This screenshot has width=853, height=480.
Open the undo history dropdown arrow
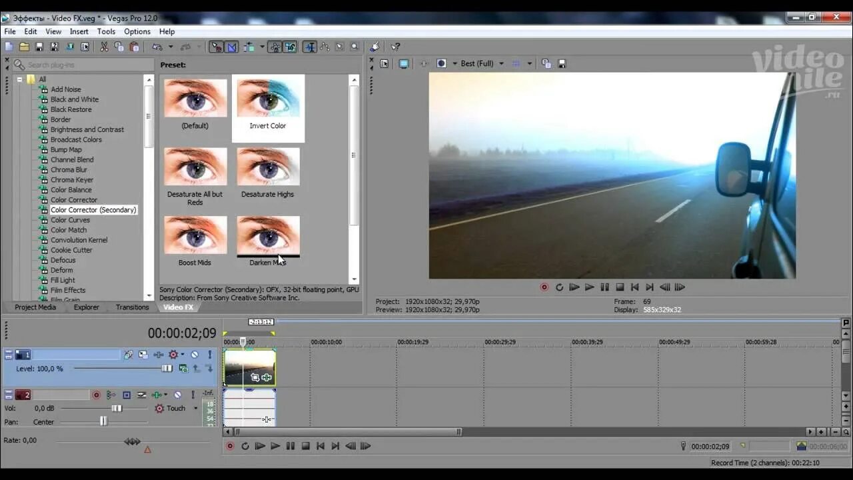coord(171,47)
